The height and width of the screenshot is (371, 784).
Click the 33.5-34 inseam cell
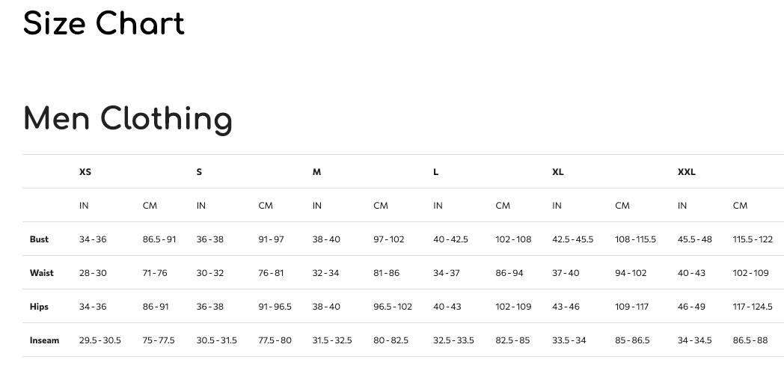coord(569,340)
